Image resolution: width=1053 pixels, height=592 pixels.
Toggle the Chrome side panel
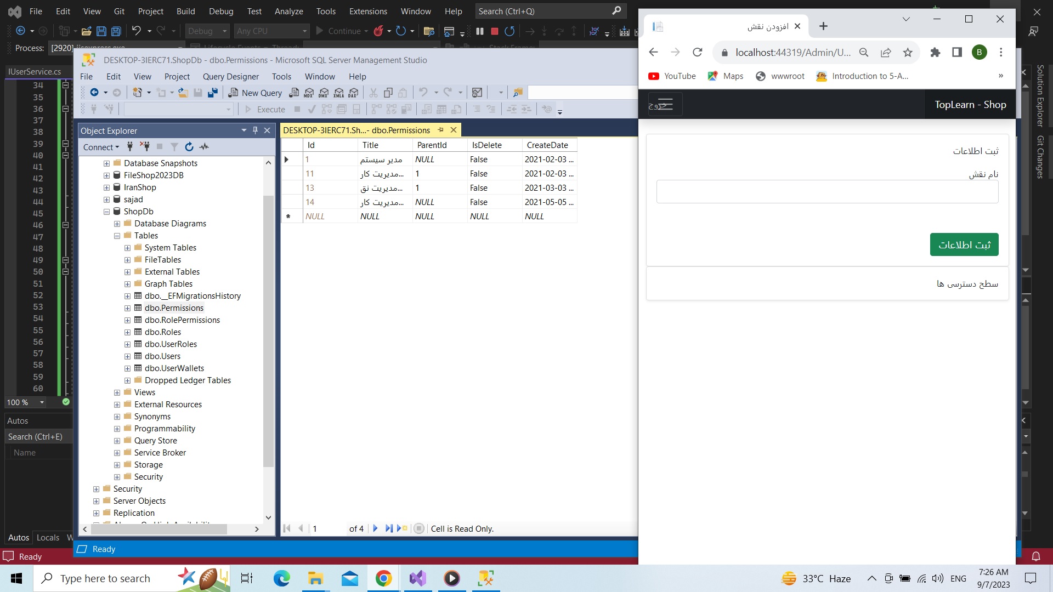pyautogui.click(x=957, y=53)
